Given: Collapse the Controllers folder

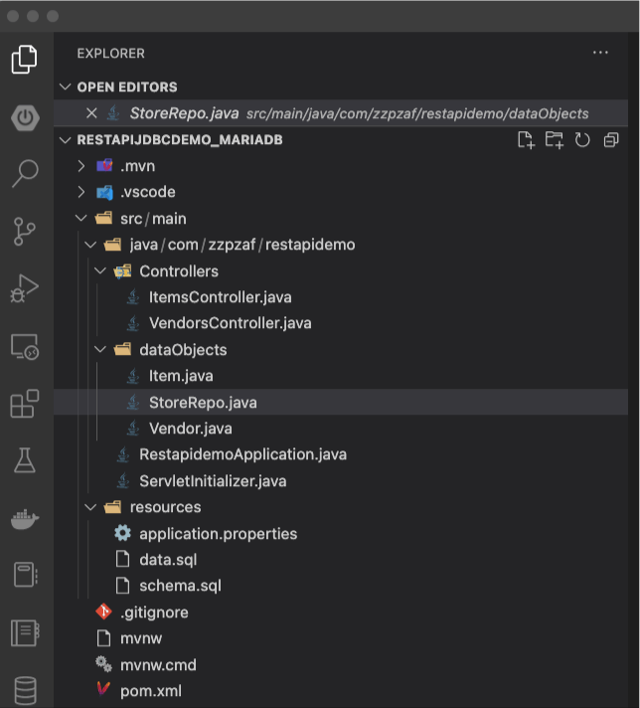Looking at the screenshot, I should tap(100, 270).
